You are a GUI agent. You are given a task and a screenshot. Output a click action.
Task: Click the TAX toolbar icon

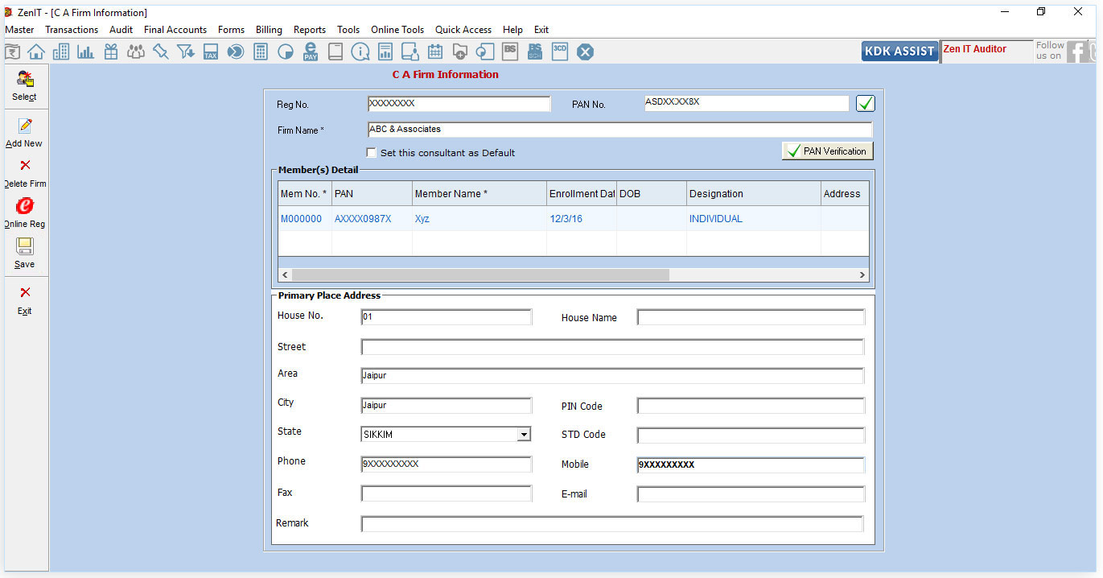210,52
